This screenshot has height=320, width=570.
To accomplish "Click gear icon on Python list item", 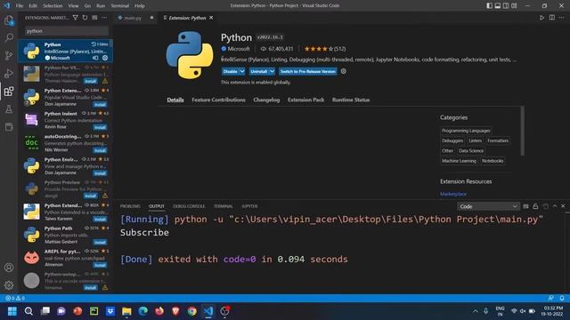I will pos(105,58).
